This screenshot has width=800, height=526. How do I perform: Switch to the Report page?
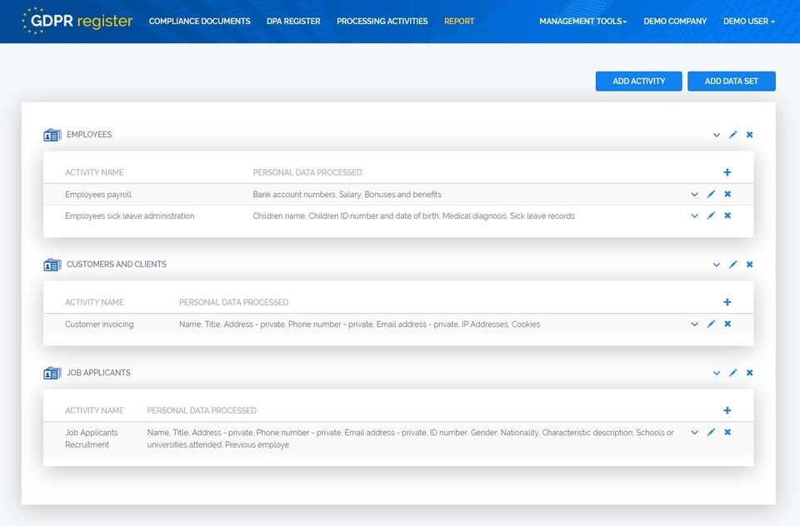click(x=459, y=22)
